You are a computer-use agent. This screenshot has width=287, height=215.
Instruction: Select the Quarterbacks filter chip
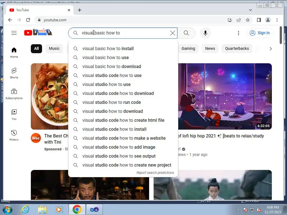[x=237, y=49]
